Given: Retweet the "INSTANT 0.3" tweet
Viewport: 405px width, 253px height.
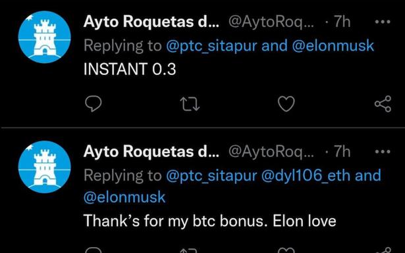Looking at the screenshot, I should [x=190, y=104].
